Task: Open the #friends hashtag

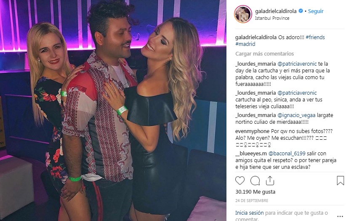Action: coord(315,37)
